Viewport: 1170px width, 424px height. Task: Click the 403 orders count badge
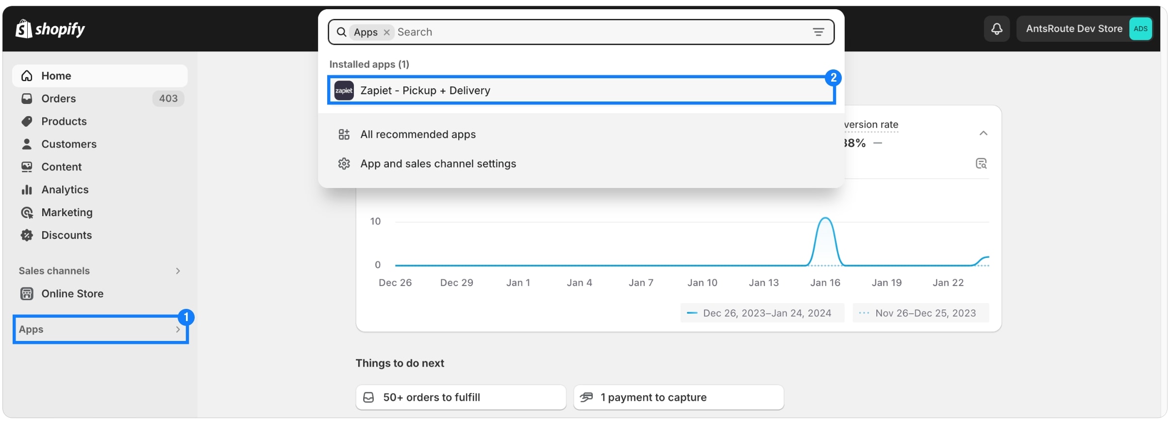[x=168, y=99]
